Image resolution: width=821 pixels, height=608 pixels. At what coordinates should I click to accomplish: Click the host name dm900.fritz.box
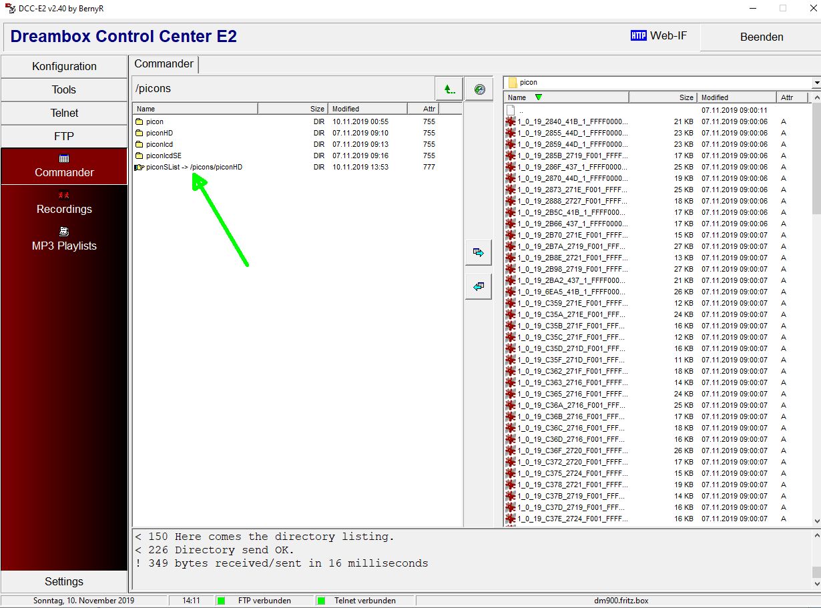[x=621, y=601]
